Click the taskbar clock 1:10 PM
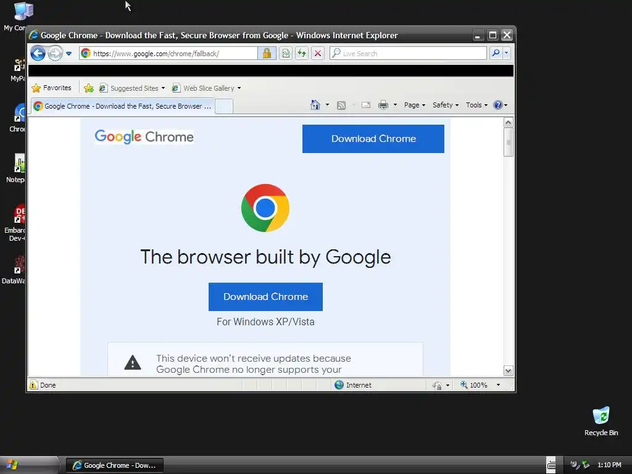Screen dimensions: 632x474 [x=609, y=465]
